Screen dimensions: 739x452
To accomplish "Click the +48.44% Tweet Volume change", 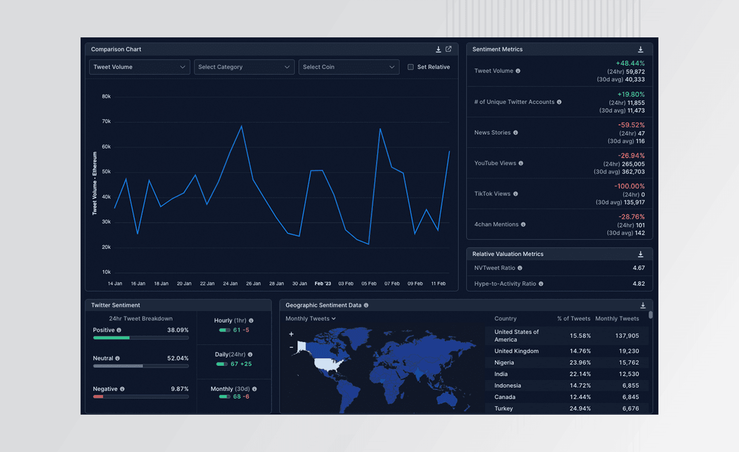I will [x=630, y=63].
